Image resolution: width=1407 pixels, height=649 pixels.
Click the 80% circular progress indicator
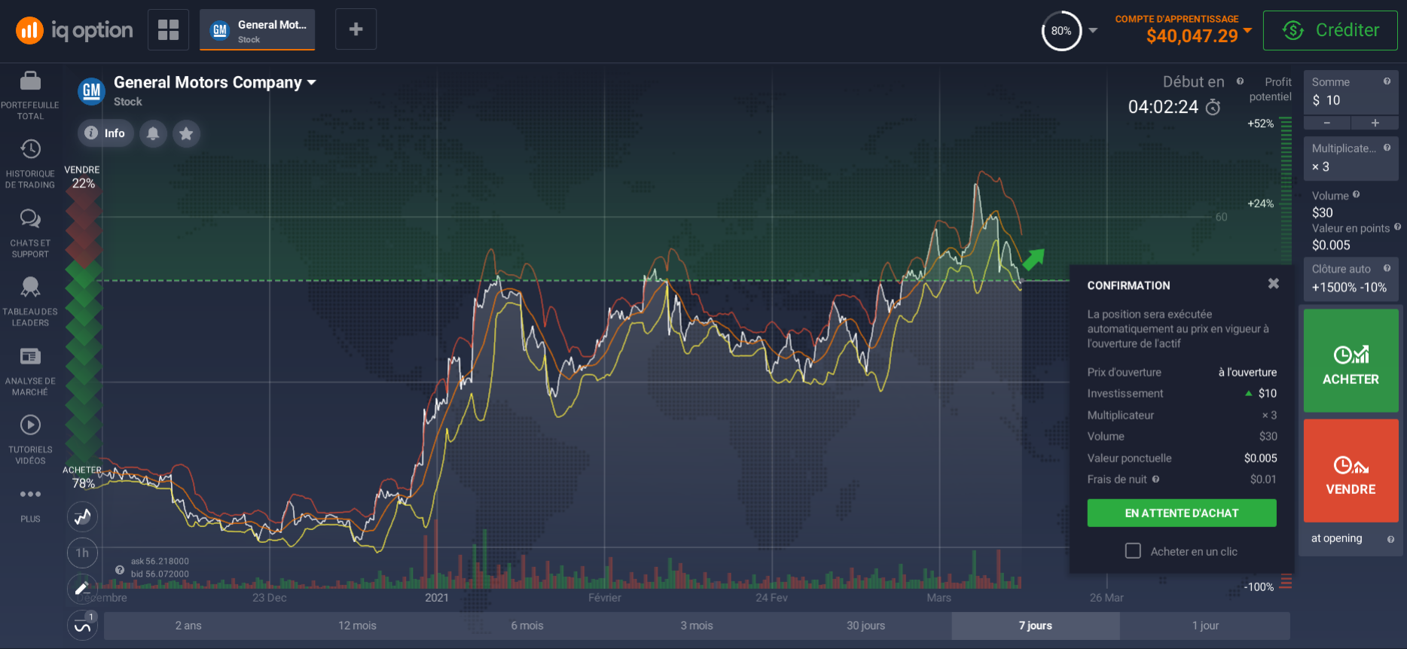pos(1061,31)
